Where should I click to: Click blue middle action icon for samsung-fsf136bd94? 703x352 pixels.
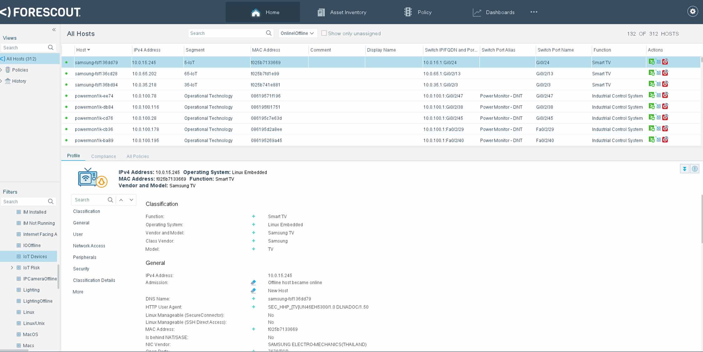658,84
